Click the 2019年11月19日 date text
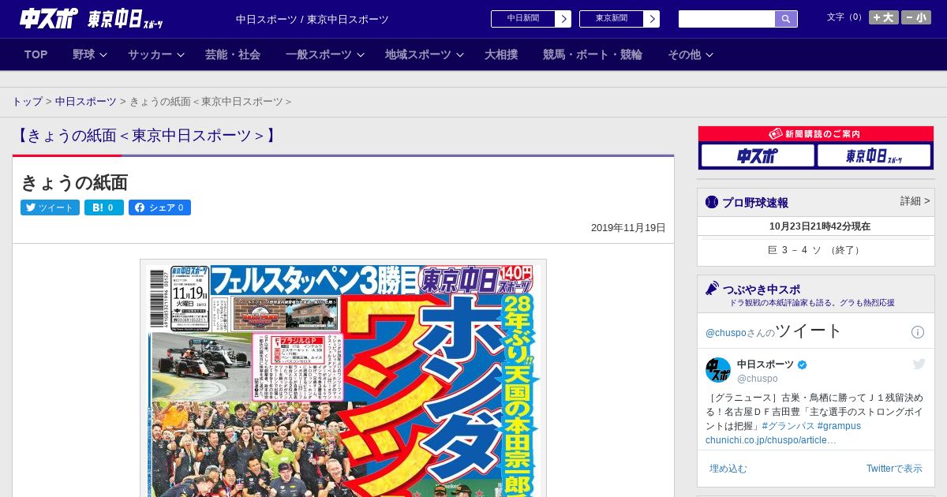The width and height of the screenshot is (947, 497). pos(628,228)
